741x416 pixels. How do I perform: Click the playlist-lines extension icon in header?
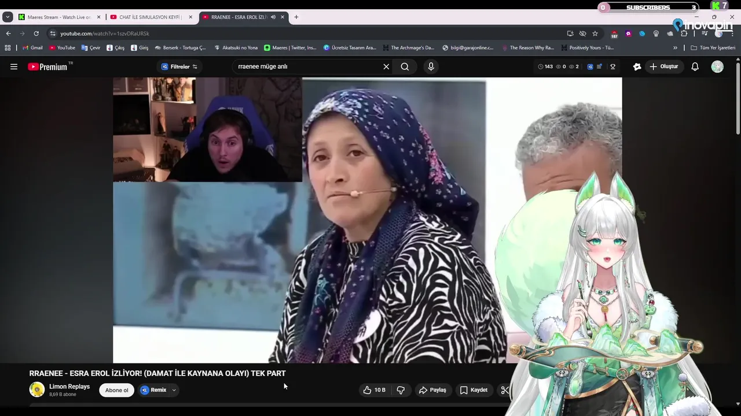click(599, 66)
